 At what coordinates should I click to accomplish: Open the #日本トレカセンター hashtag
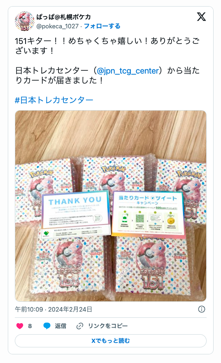pyautogui.click(x=54, y=100)
